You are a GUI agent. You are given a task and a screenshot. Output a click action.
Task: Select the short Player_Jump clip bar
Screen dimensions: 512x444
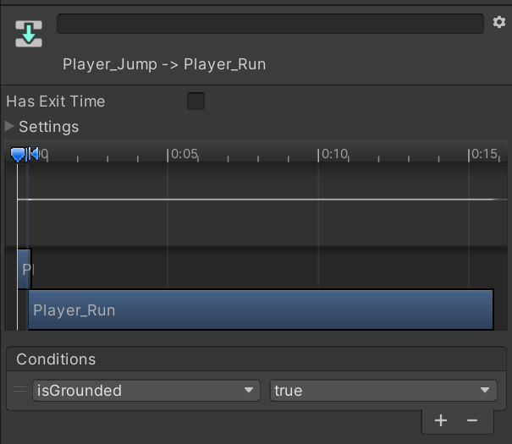tap(25, 269)
